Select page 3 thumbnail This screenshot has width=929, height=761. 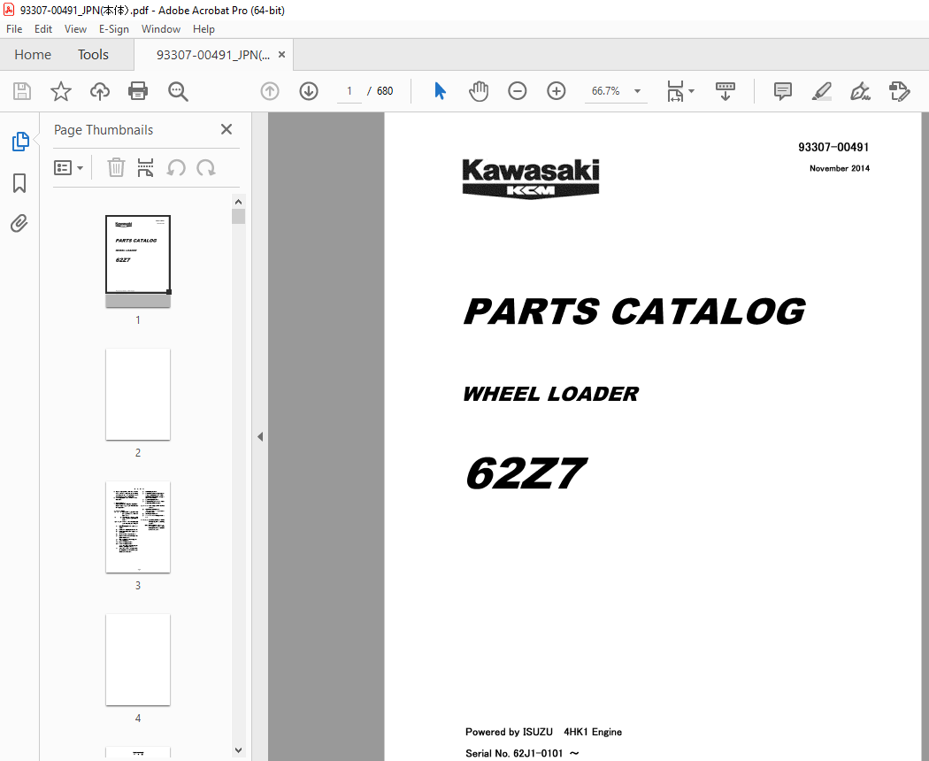[138, 527]
